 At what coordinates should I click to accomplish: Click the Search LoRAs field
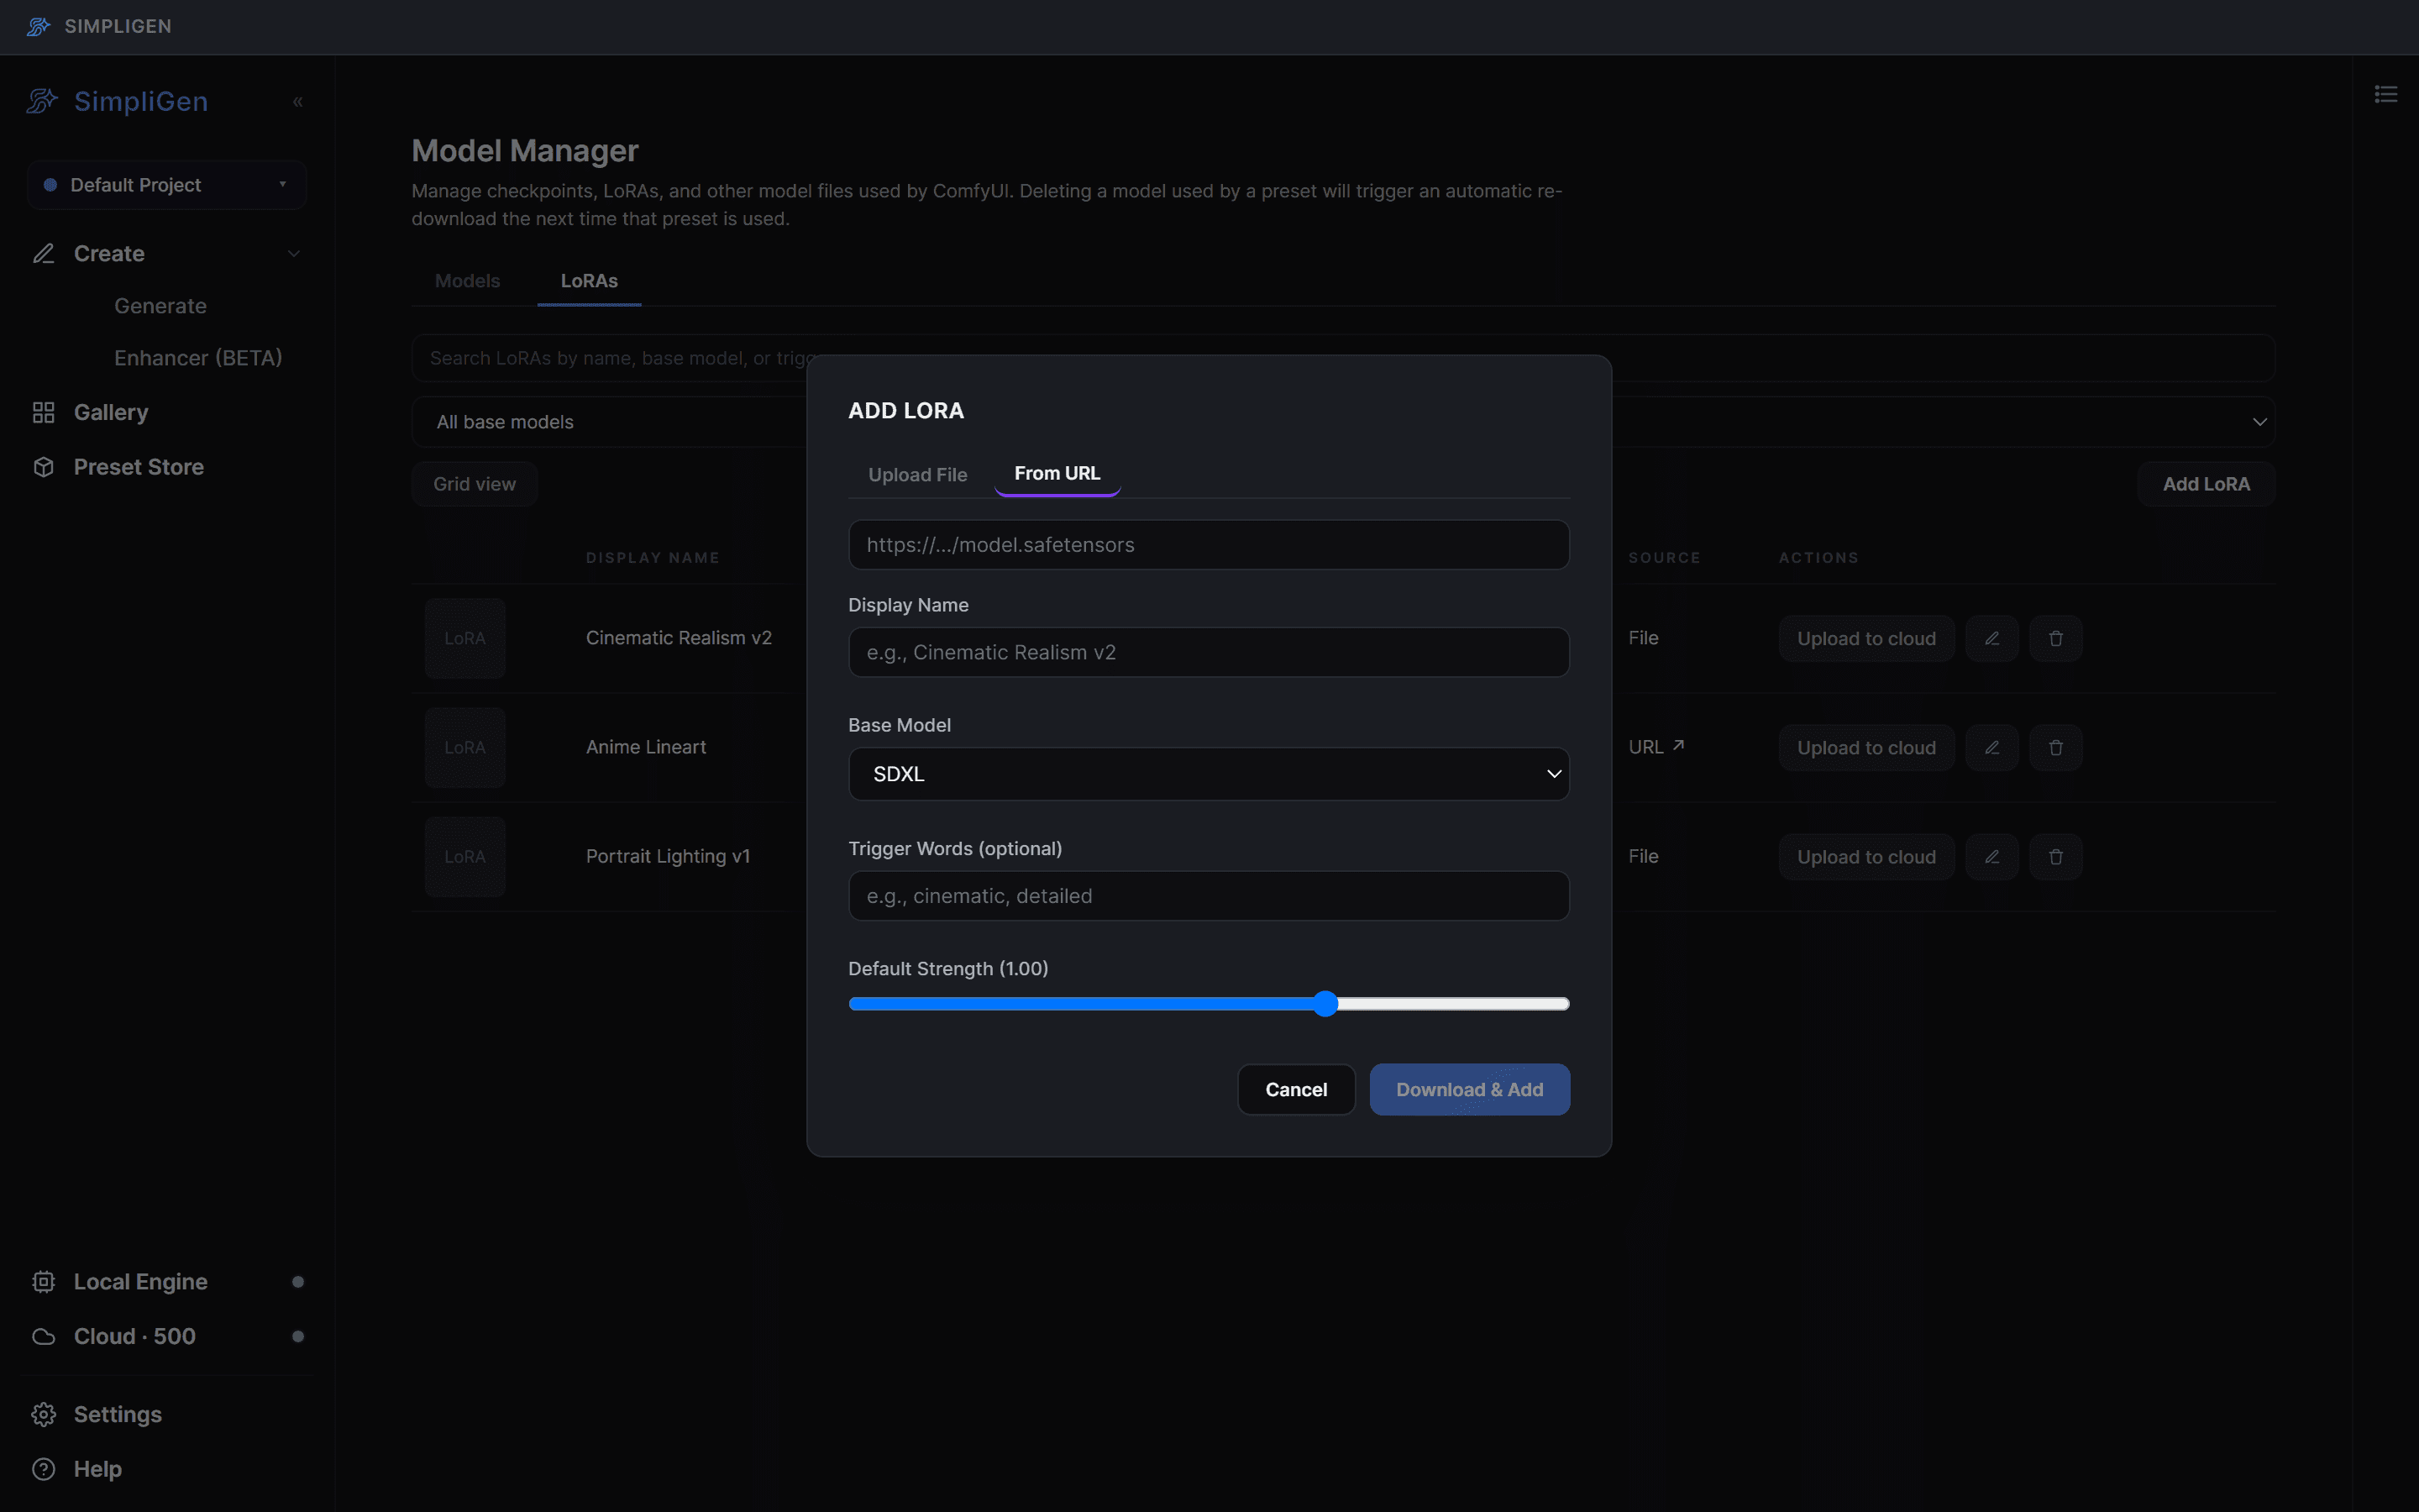point(1343,358)
